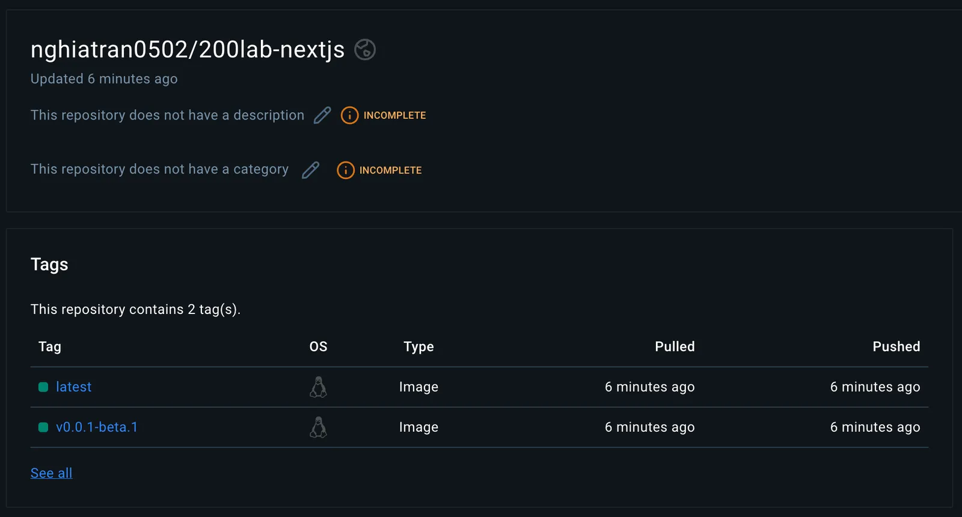This screenshot has height=517, width=962.
Task: Click 'This repository does not have a category'
Action: (159, 169)
